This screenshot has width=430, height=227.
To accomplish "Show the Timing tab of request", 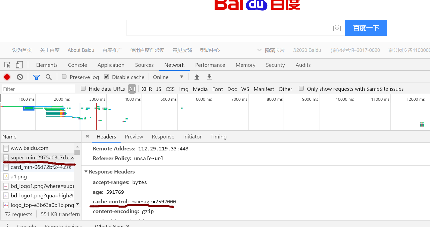I will tap(218, 137).
